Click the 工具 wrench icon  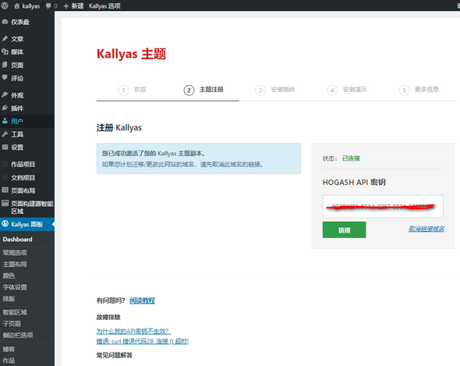tap(5, 134)
